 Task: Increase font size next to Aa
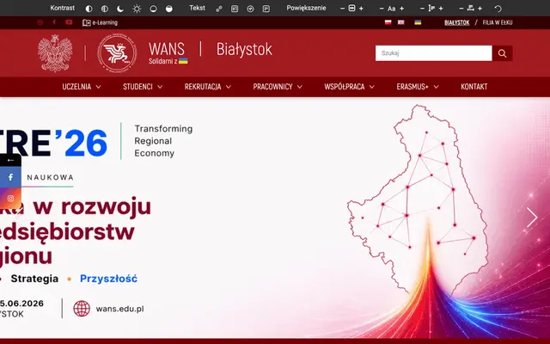tap(401, 9)
